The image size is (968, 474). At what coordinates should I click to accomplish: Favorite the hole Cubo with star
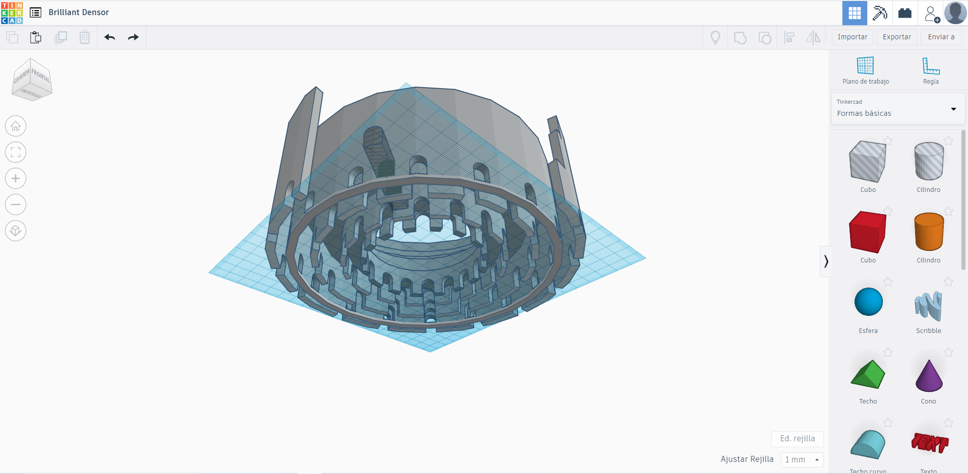point(888,141)
